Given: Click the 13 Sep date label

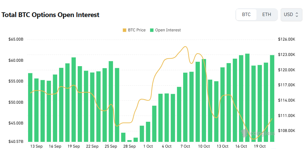Looking at the screenshot, I should [36, 146].
